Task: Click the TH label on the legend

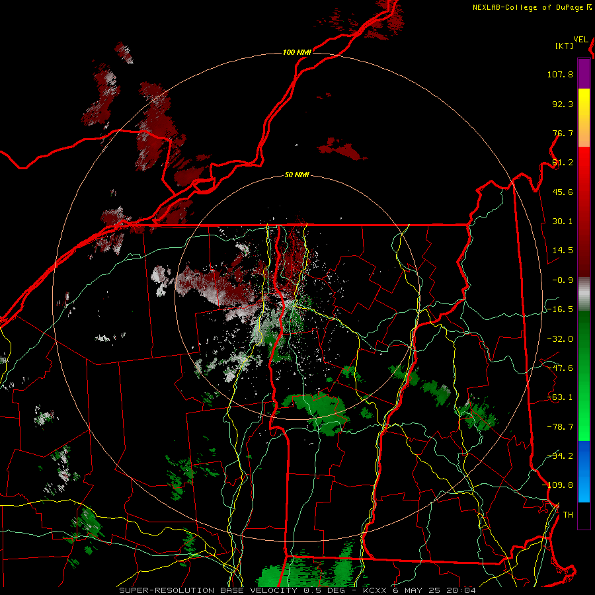Action: click(x=568, y=515)
